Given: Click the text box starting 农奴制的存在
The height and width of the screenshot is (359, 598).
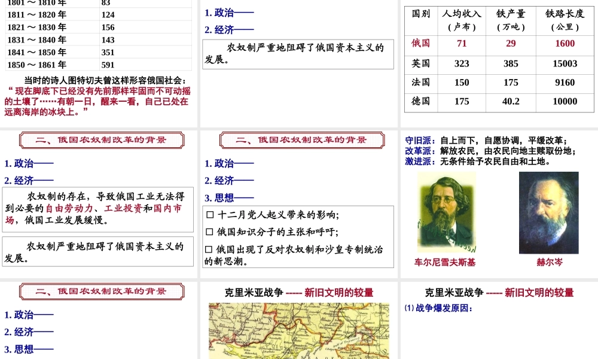Looking at the screenshot, I should point(98,209).
